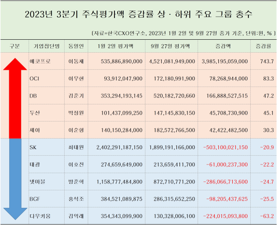
Task: Click the '1월 2일 평가액' column header
Action: coord(115,46)
